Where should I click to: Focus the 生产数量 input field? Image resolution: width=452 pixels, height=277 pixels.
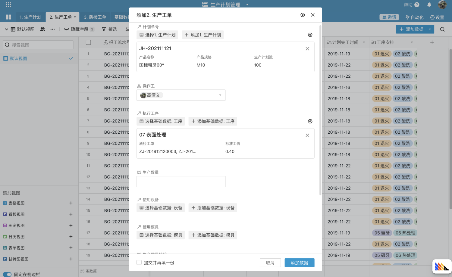pyautogui.click(x=181, y=182)
